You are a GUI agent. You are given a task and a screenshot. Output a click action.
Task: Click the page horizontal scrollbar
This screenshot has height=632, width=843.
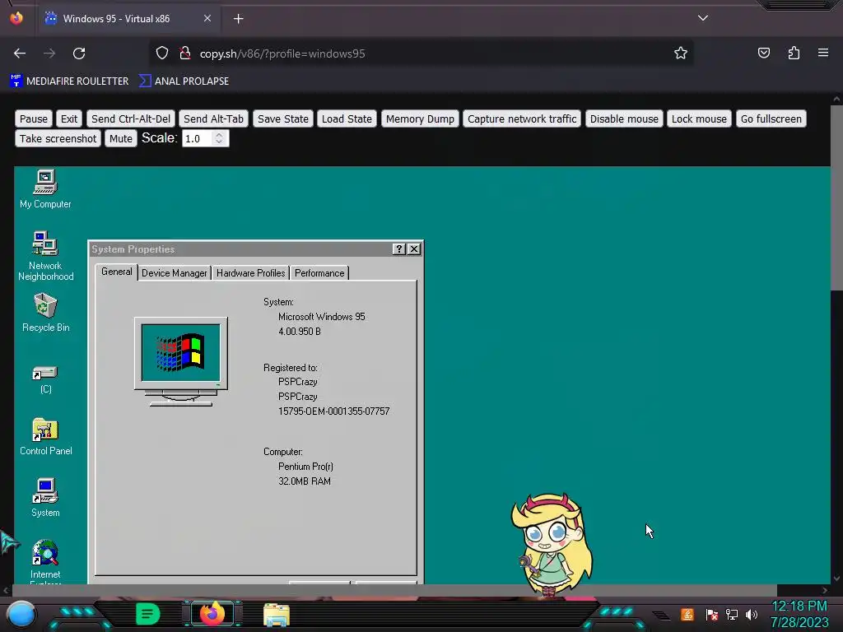click(x=394, y=591)
